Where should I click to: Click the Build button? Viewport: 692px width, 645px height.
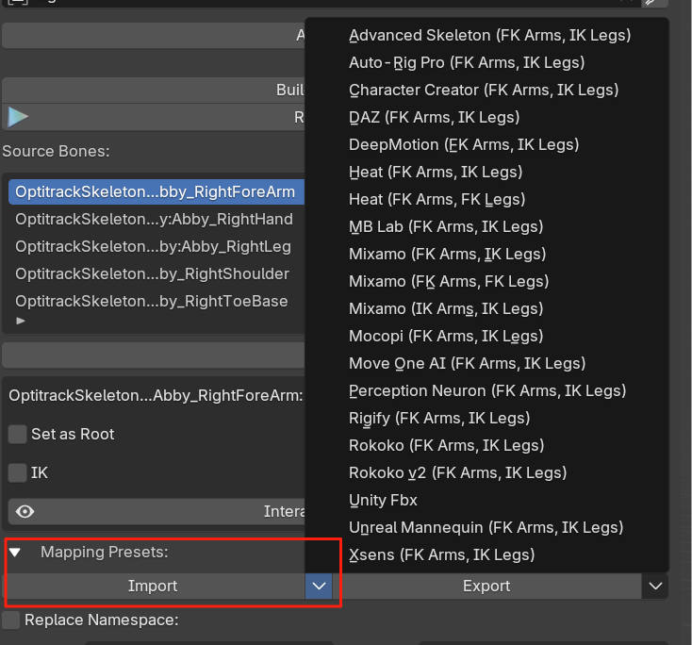(153, 91)
